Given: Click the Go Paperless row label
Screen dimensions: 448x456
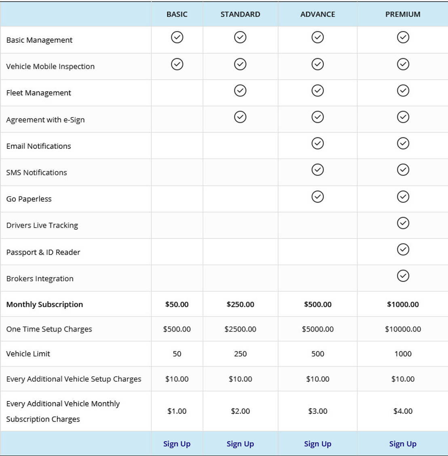Looking at the screenshot, I should (x=29, y=199).
